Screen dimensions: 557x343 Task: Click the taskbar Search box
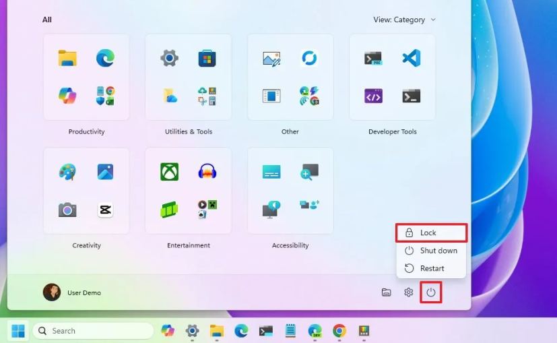(93, 331)
